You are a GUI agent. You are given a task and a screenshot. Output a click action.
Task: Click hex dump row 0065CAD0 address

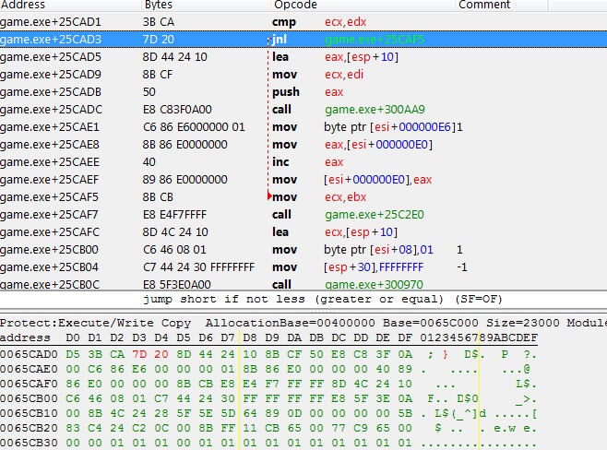tap(29, 354)
